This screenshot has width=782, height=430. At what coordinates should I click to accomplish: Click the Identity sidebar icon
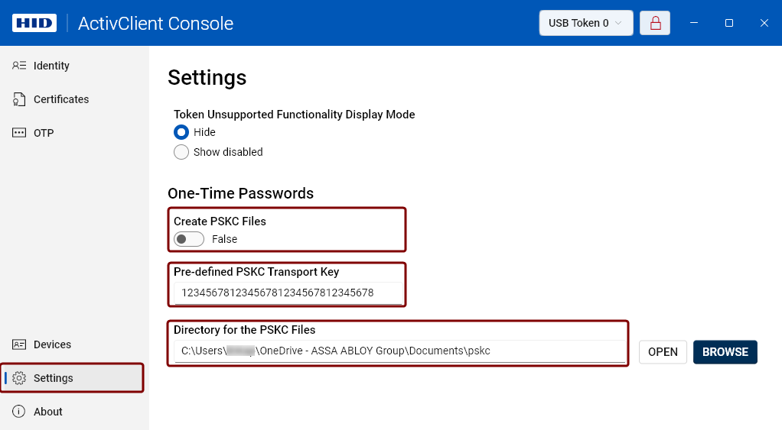coord(20,66)
